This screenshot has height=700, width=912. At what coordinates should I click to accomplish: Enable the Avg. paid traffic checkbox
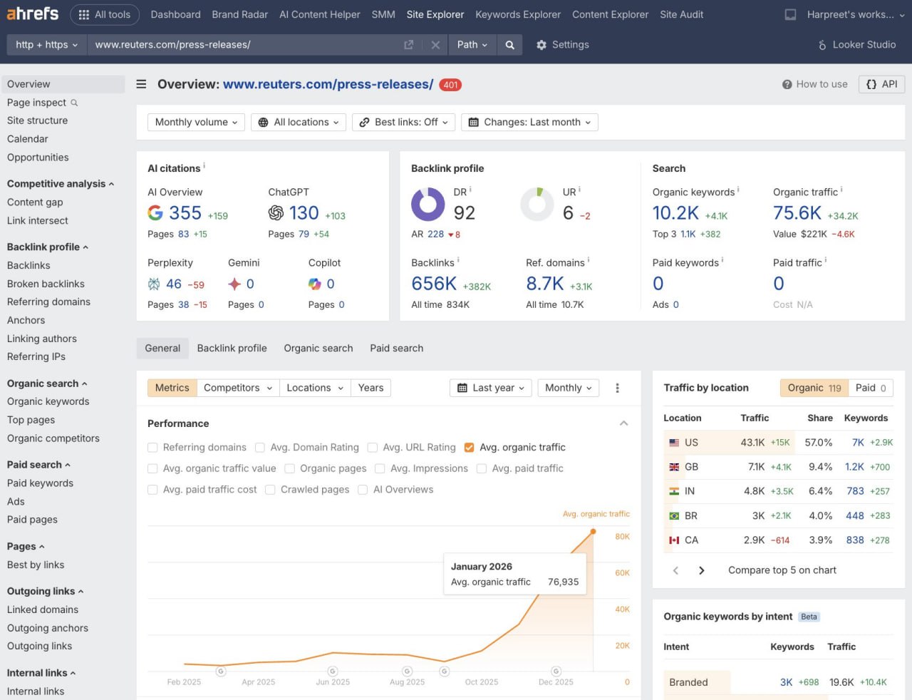point(482,468)
